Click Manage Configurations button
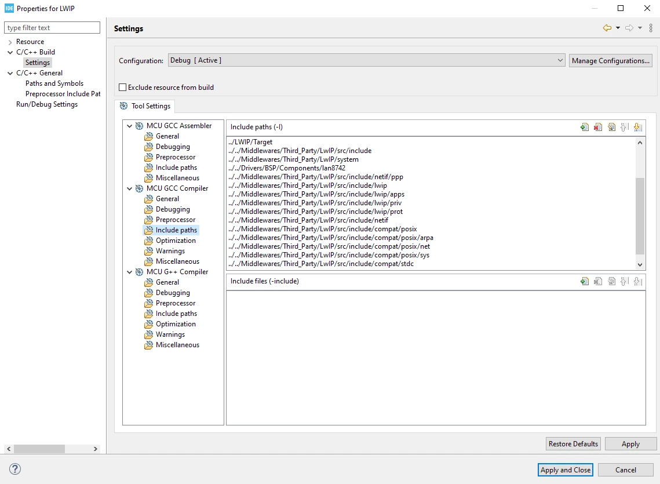Screen dimensions: 660x484 [x=610, y=61]
